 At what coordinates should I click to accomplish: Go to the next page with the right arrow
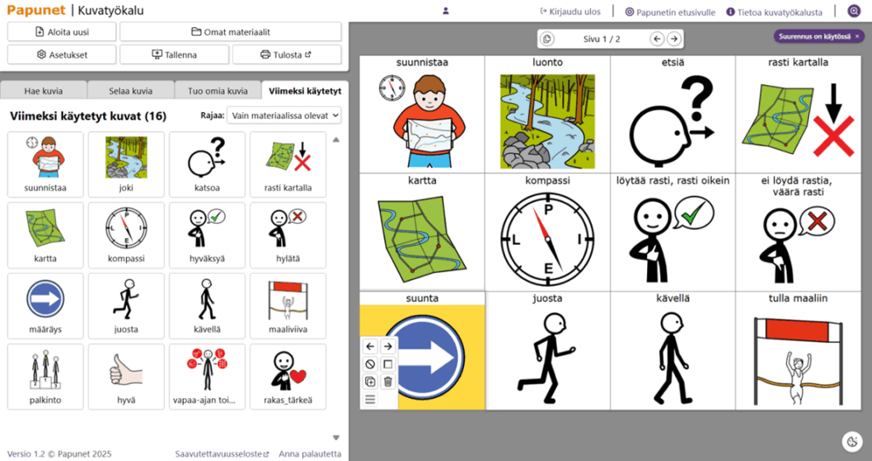(x=674, y=39)
